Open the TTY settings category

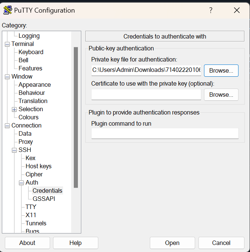click(x=31, y=207)
